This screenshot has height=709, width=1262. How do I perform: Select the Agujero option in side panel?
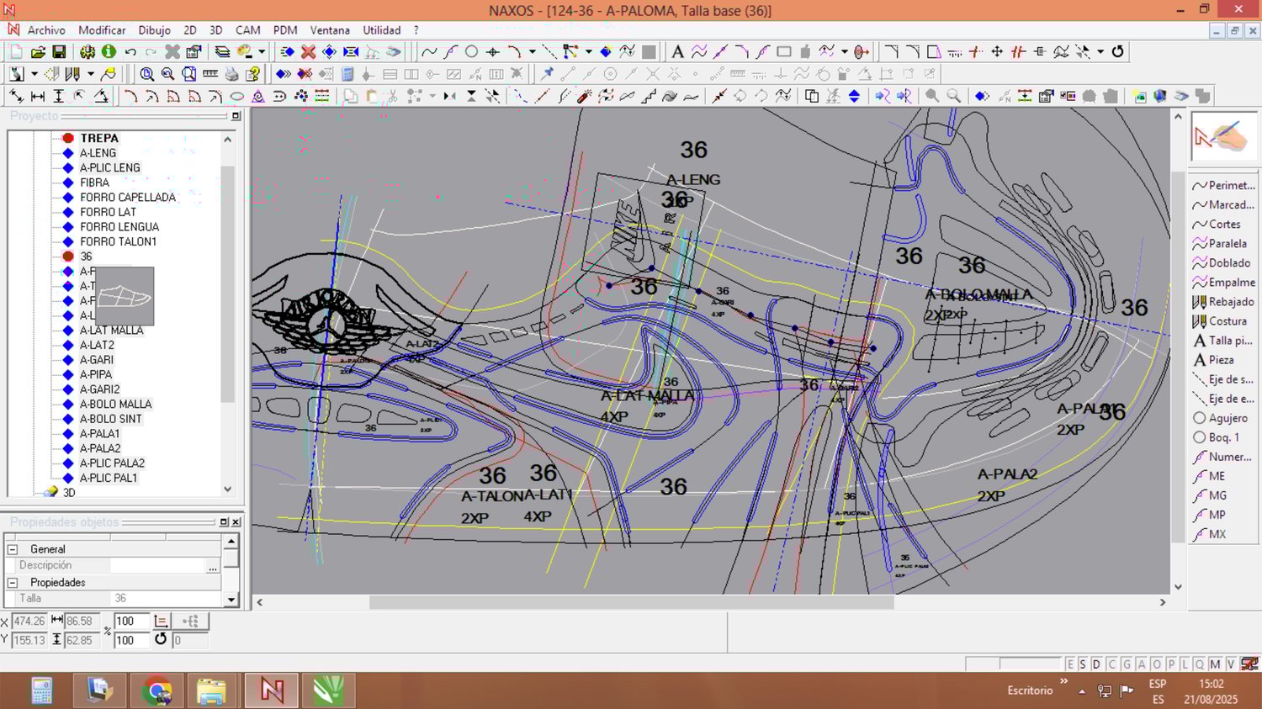tap(1227, 418)
